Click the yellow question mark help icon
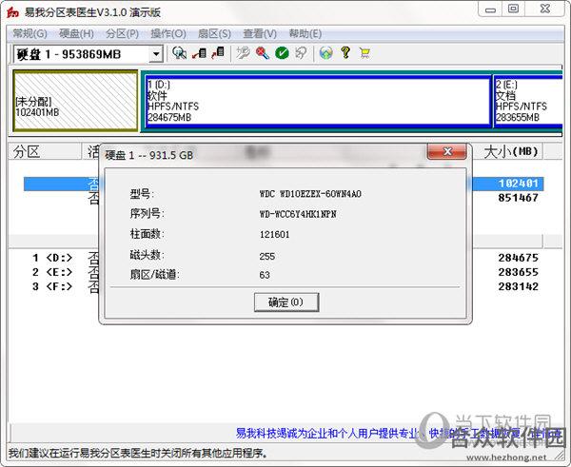 [345, 53]
